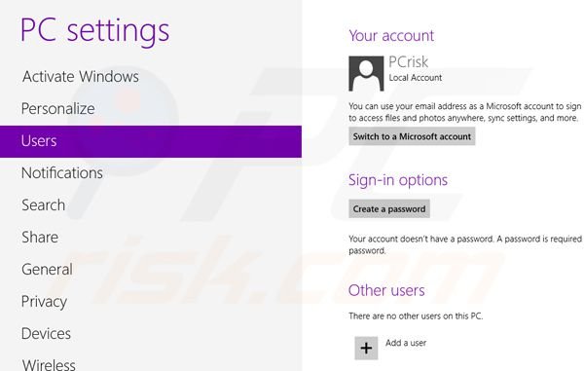
Task: Click the Add a user label
Action: (x=406, y=343)
